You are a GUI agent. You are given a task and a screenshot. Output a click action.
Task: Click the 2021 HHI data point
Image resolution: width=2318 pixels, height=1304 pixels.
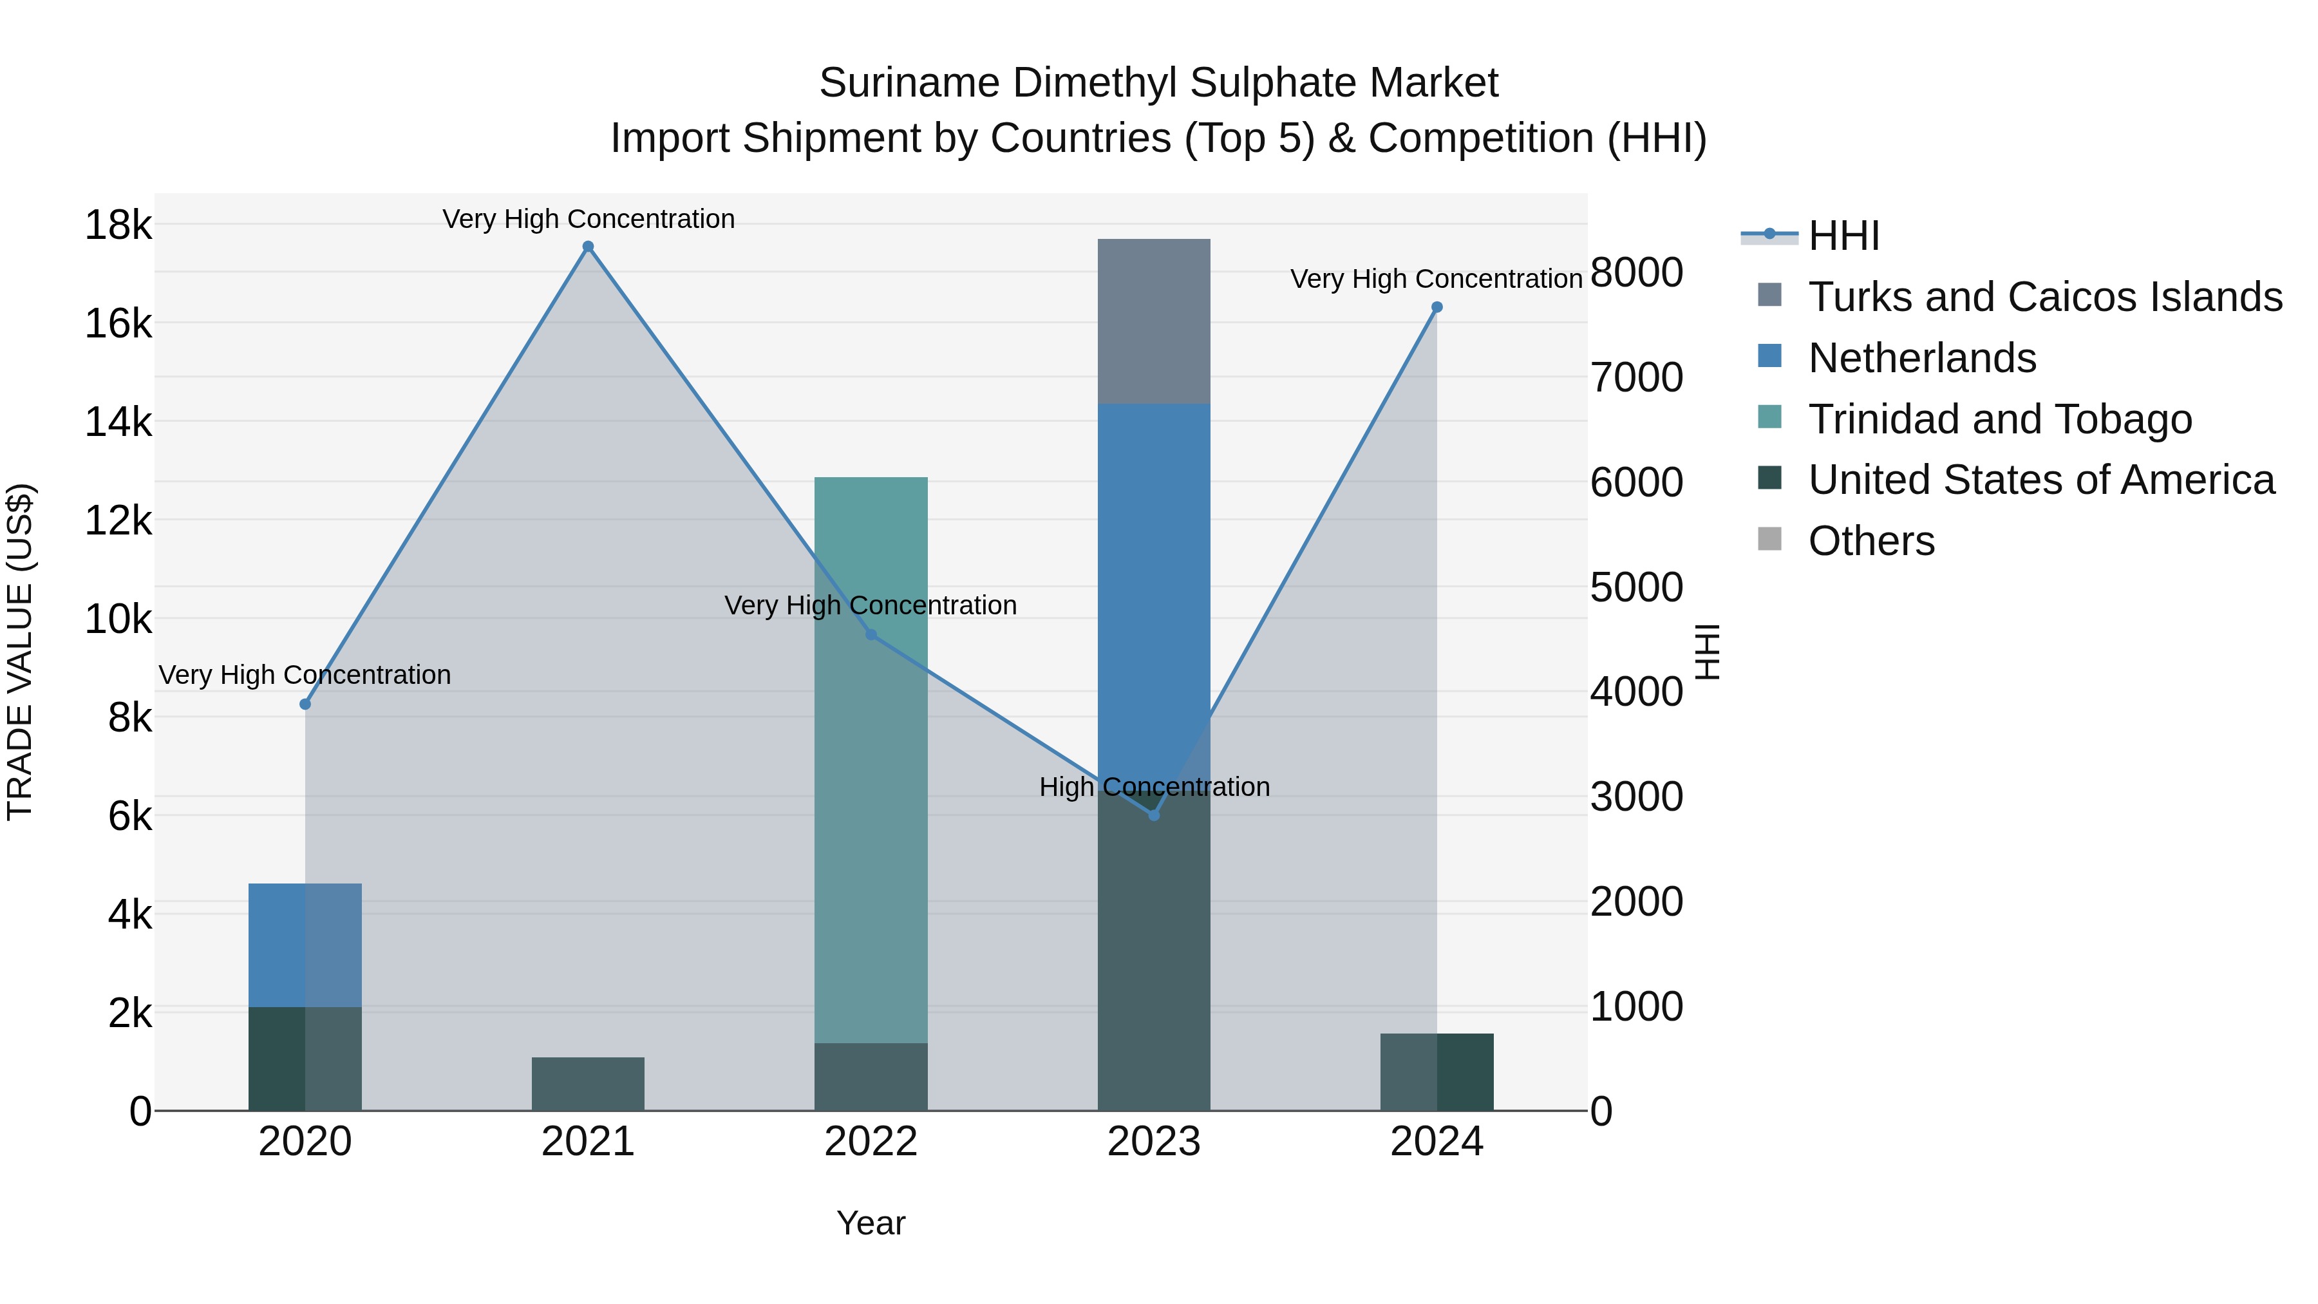coord(588,247)
